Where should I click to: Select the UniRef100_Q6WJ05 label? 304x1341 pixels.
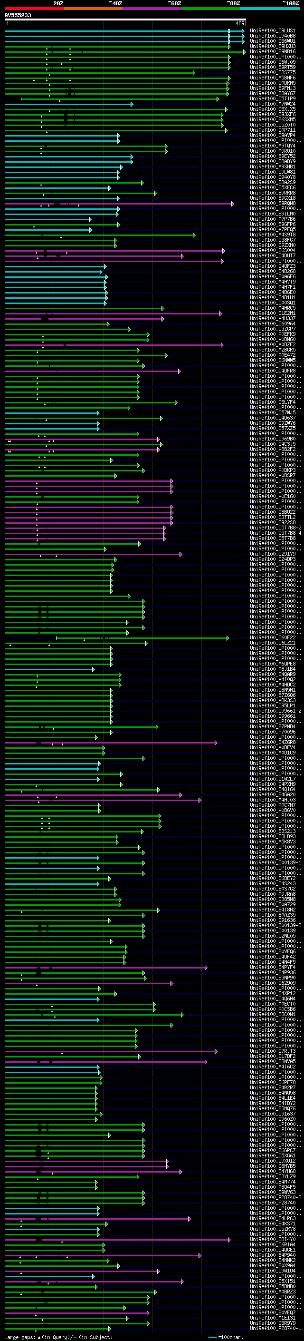[273, 62]
